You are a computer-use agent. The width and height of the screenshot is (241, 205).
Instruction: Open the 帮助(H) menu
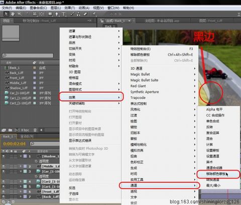pyautogui.click(x=129, y=8)
